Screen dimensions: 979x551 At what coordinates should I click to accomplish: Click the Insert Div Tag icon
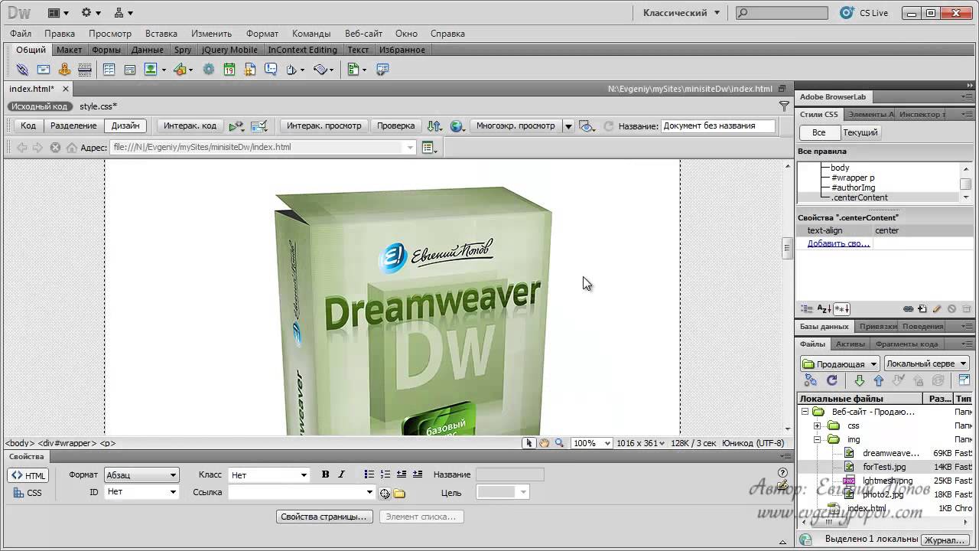(130, 70)
